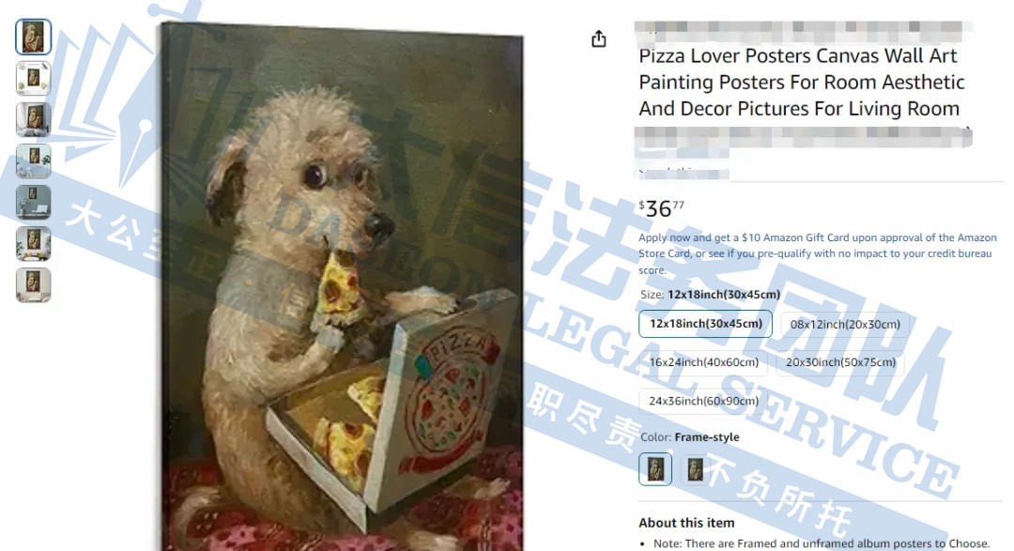Viewport: 1014px width, 551px height.
Task: Select the third product thumbnail
Action: click(x=33, y=119)
